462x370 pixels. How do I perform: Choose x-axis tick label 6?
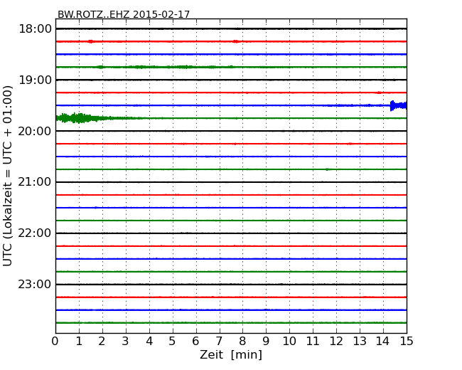[x=195, y=342]
